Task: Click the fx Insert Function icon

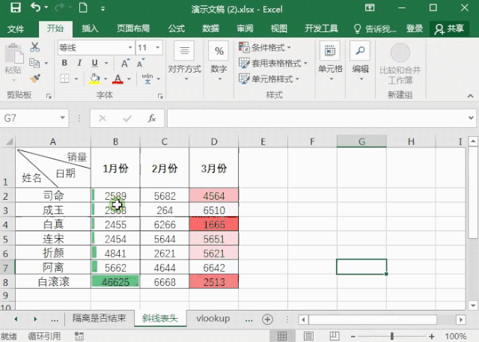Action: (152, 118)
